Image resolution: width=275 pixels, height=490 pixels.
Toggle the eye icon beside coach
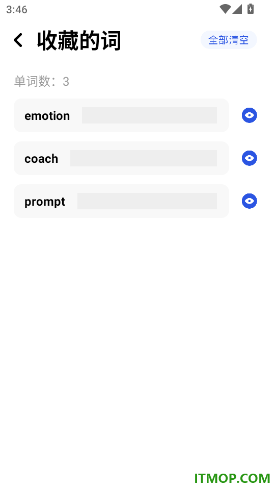[249, 158]
